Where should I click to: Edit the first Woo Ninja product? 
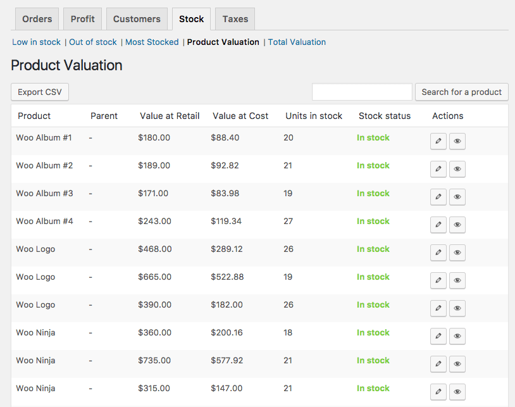click(x=438, y=336)
